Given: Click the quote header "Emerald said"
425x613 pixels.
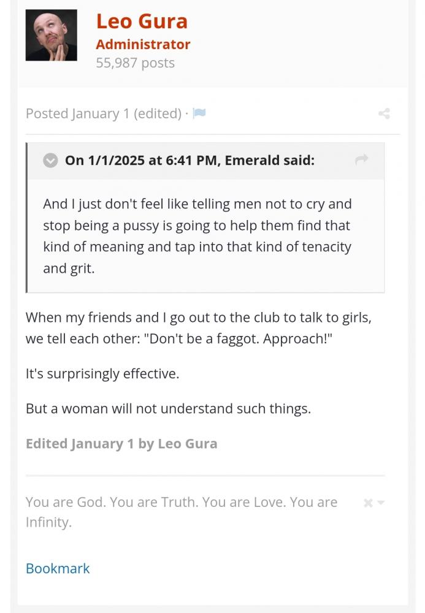Looking at the screenshot, I should coord(190,161).
